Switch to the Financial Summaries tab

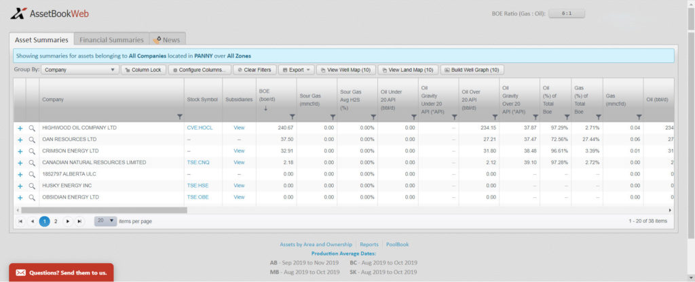pos(112,40)
